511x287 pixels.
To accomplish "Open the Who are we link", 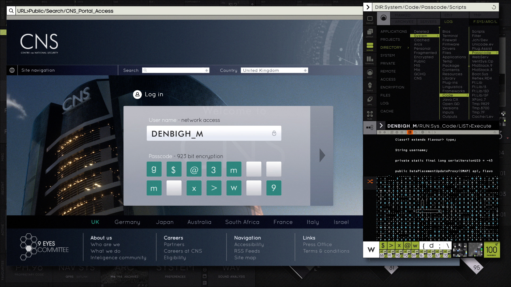I will [x=105, y=244].
